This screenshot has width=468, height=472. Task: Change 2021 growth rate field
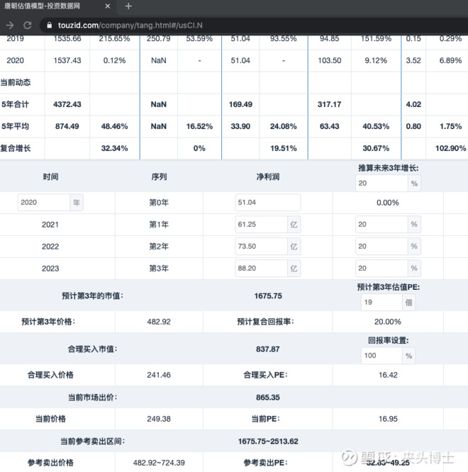[x=381, y=224]
